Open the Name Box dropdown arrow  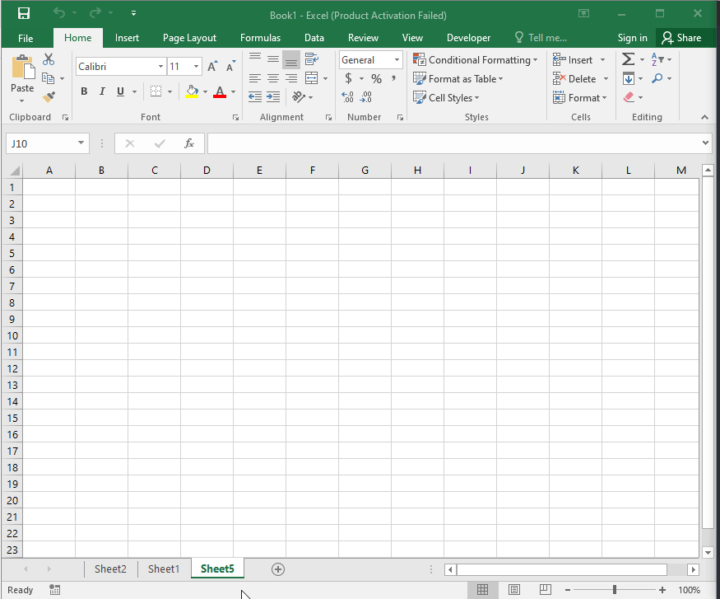coord(81,143)
